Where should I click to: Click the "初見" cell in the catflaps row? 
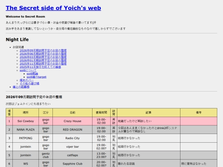[114, 155]
